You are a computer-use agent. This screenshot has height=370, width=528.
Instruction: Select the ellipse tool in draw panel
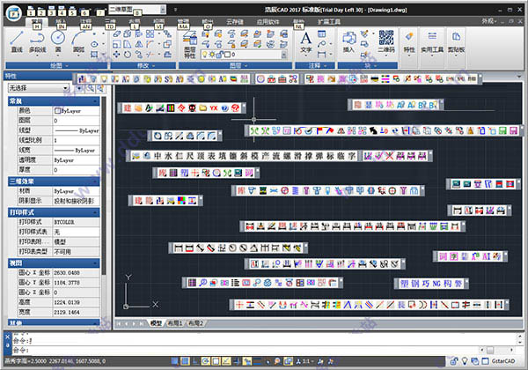click(x=94, y=44)
